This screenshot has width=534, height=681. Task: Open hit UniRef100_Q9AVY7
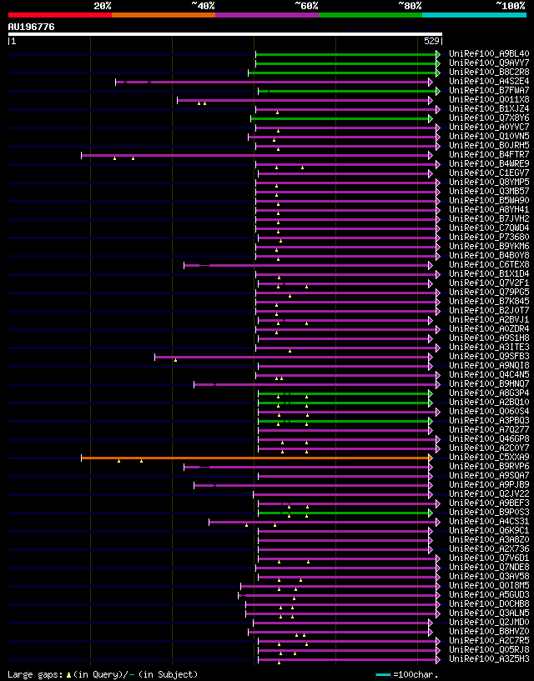[x=489, y=63]
